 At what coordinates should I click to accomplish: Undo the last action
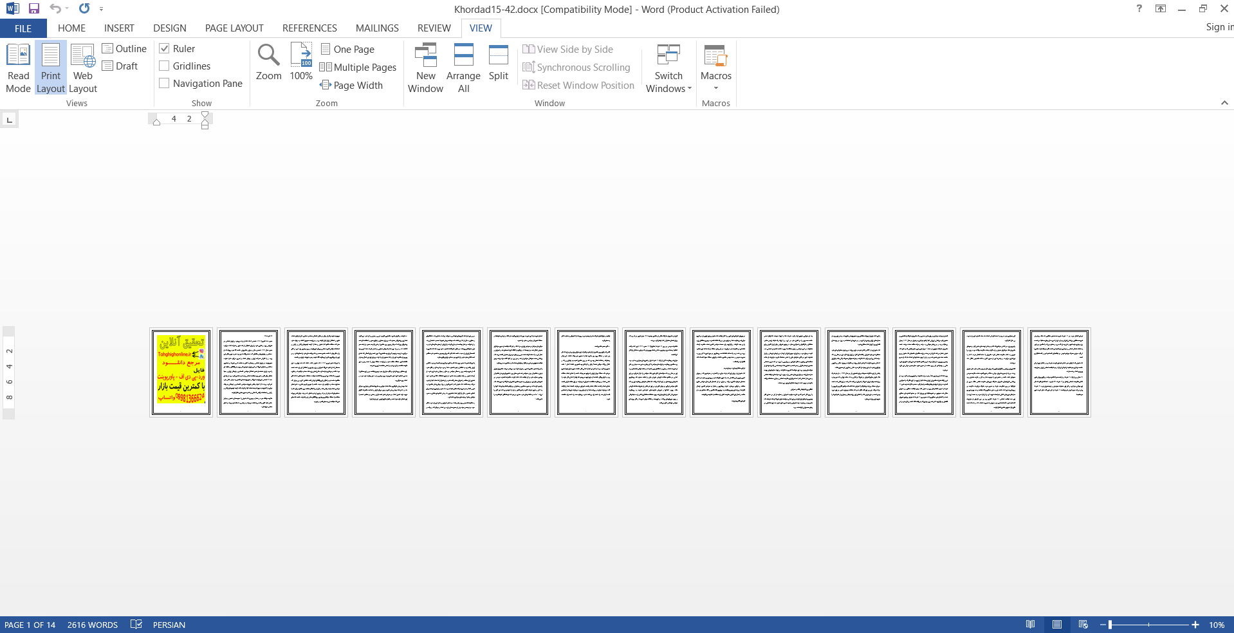coord(55,9)
